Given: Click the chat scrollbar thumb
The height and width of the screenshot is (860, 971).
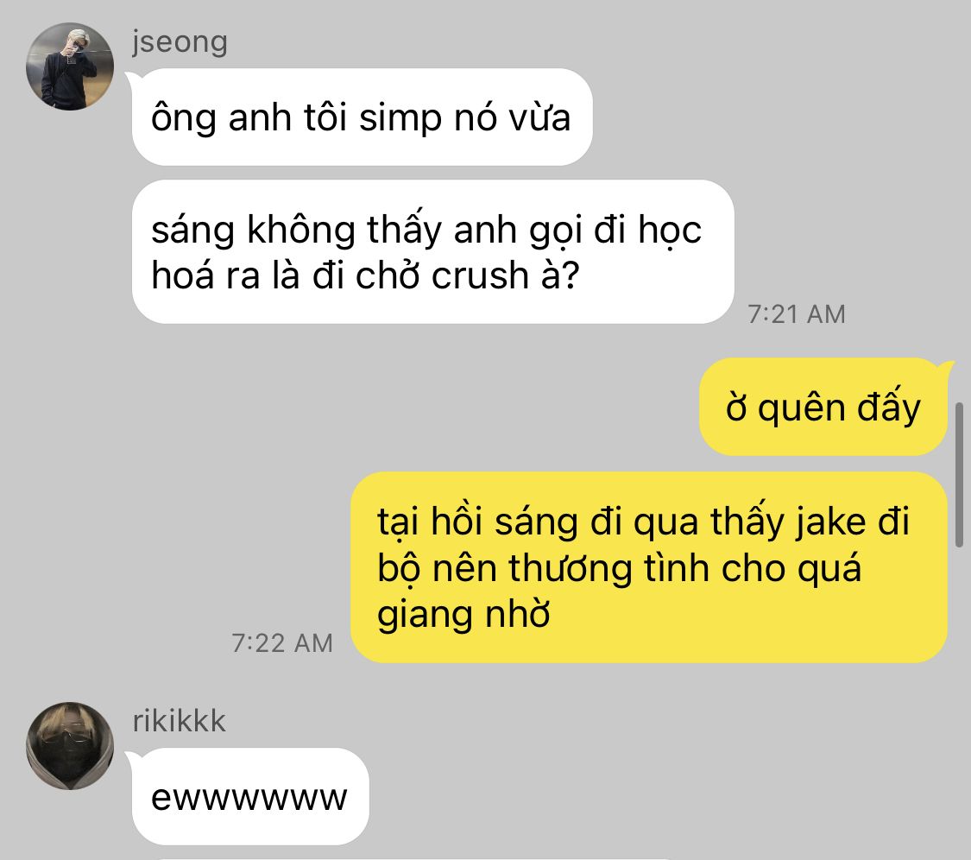Looking at the screenshot, I should (959, 475).
